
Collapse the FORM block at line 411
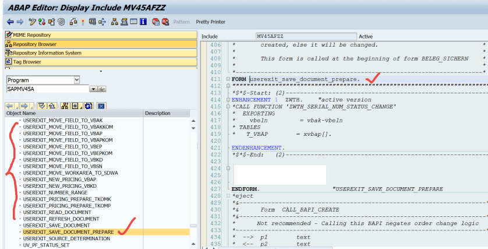pyautogui.click(x=228, y=78)
